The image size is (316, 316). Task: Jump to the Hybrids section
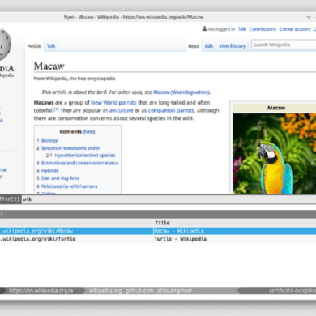point(49,171)
